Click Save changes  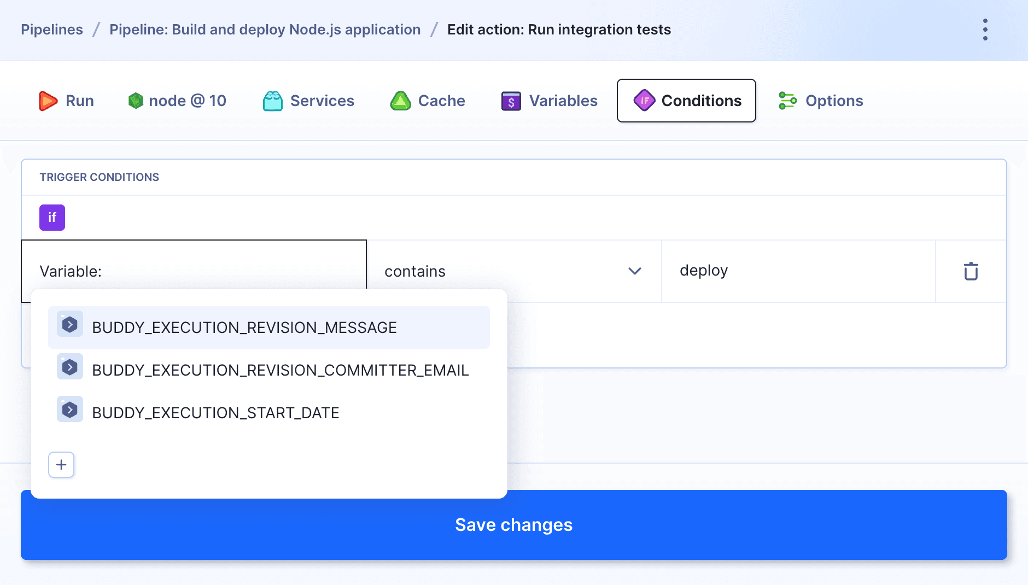tap(513, 524)
